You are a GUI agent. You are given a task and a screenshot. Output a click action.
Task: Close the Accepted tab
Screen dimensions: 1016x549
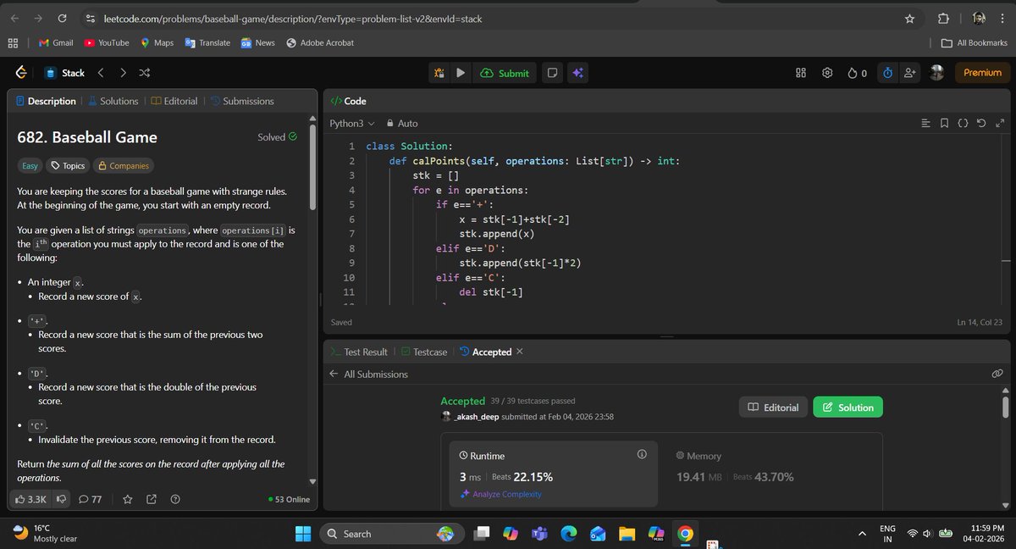(520, 352)
